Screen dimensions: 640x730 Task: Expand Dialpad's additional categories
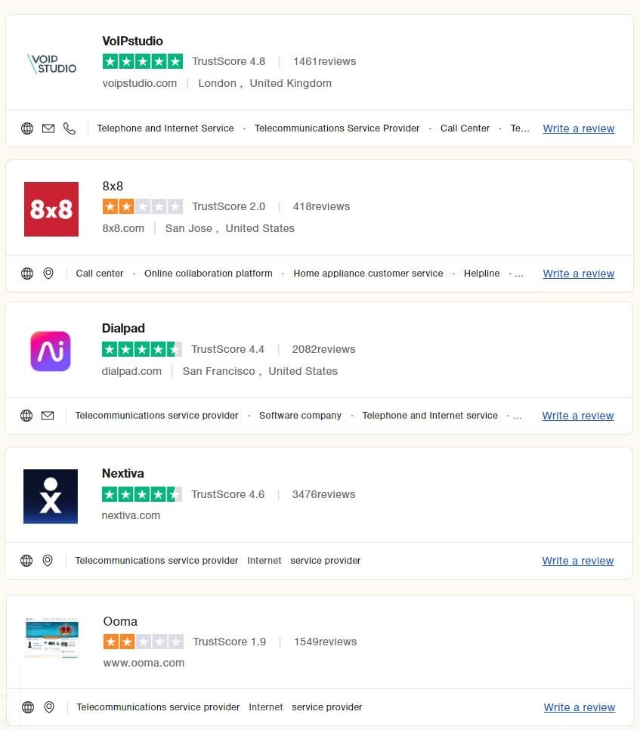point(518,416)
